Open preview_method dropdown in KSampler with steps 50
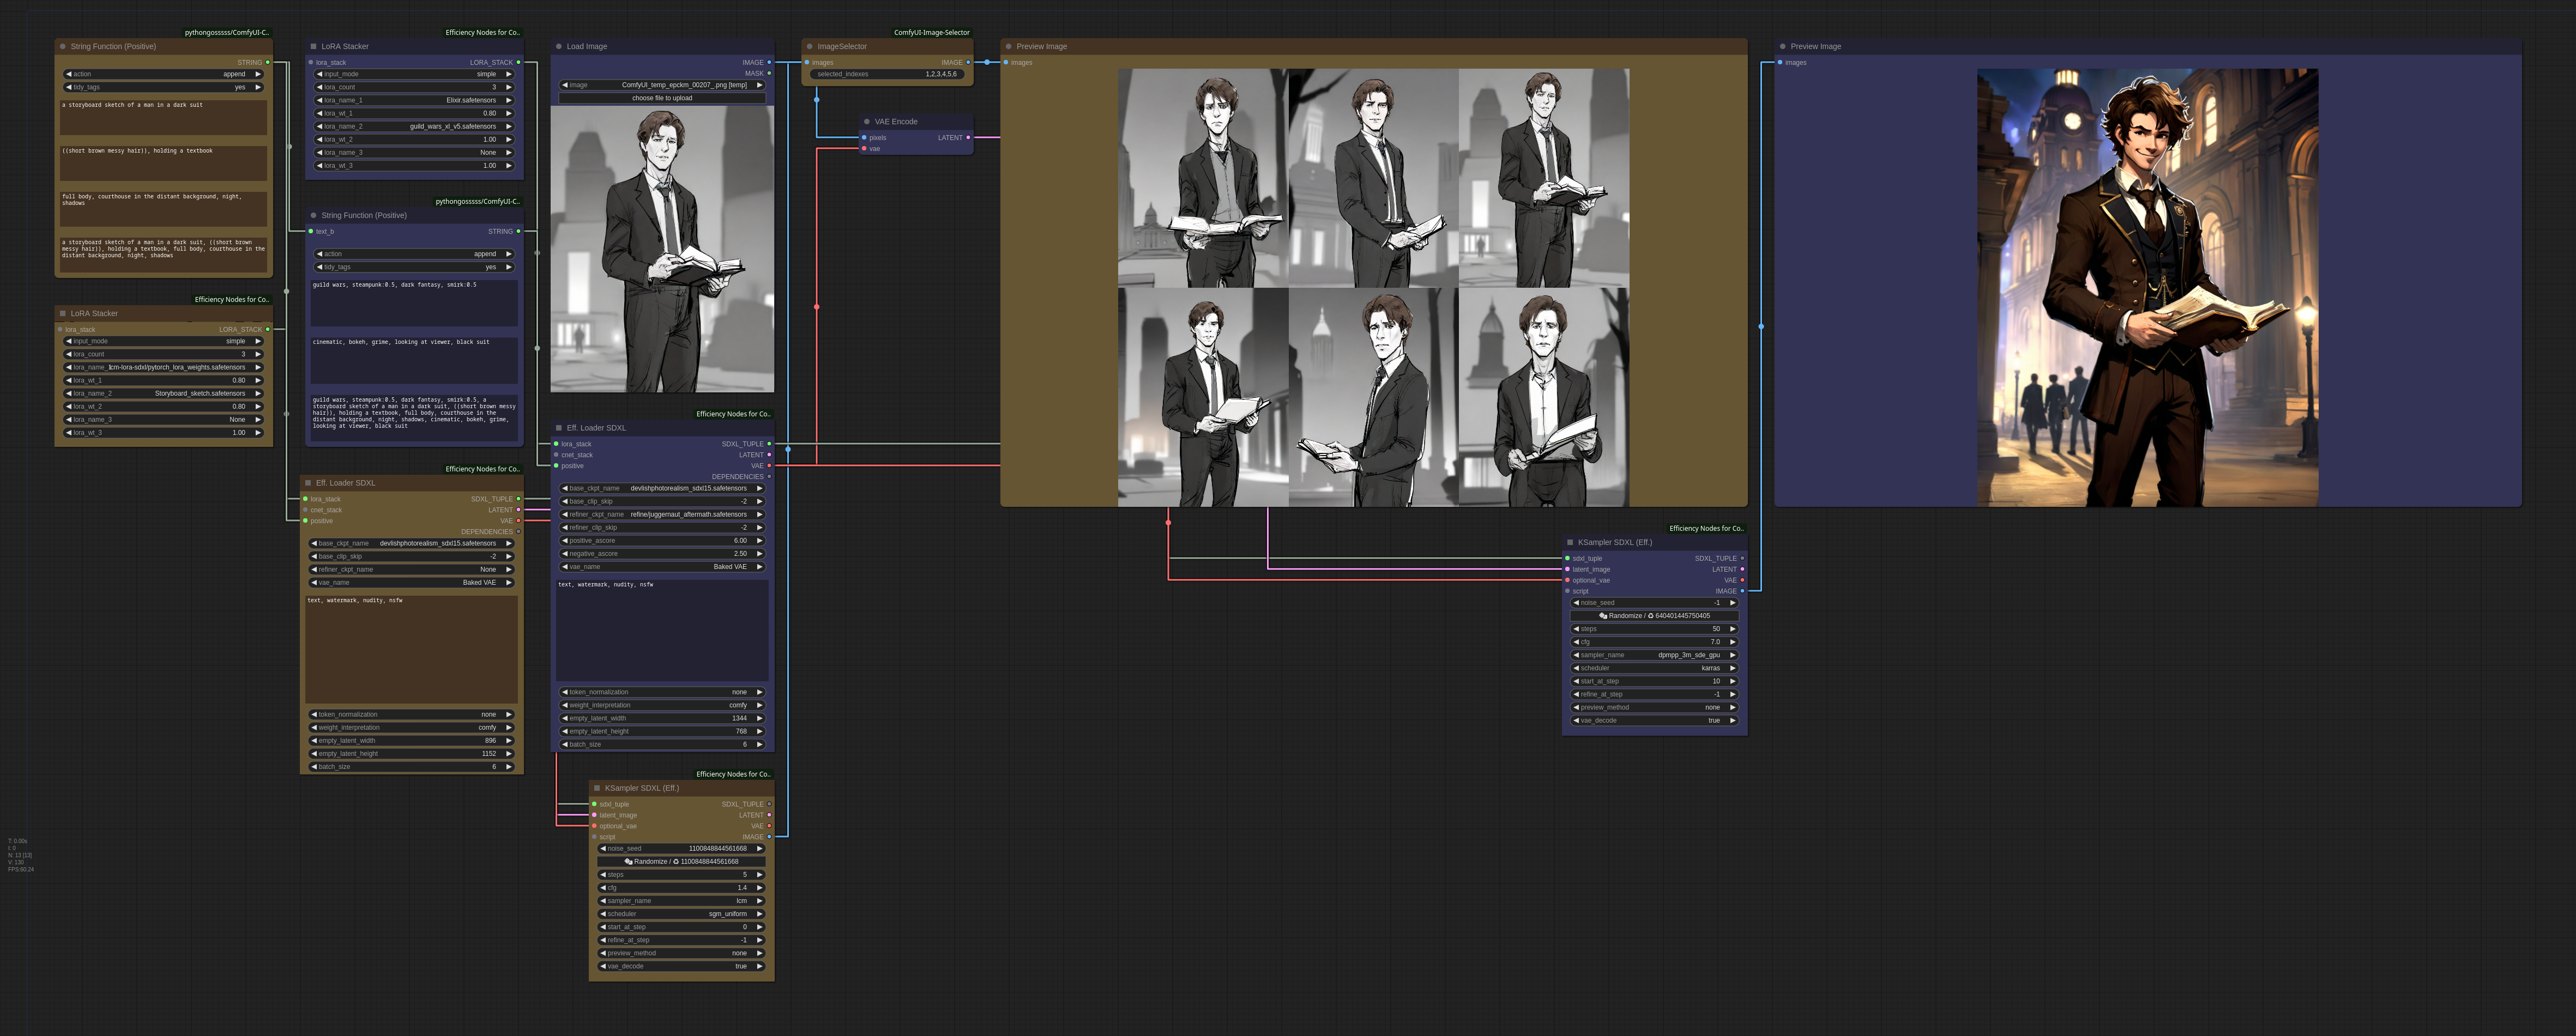Image resolution: width=2576 pixels, height=1036 pixels. point(1654,708)
